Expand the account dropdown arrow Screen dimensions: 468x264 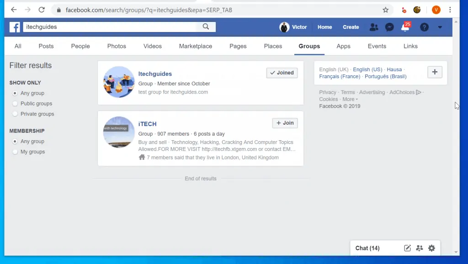[x=440, y=27]
